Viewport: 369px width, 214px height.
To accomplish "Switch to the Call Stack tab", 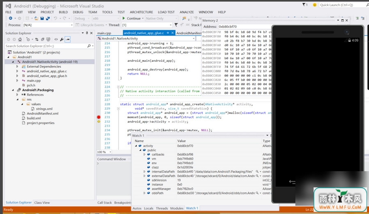I will tap(105, 203).
